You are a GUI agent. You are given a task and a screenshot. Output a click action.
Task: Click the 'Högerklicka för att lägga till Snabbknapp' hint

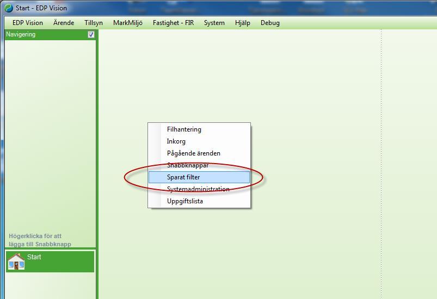pyautogui.click(x=40, y=240)
